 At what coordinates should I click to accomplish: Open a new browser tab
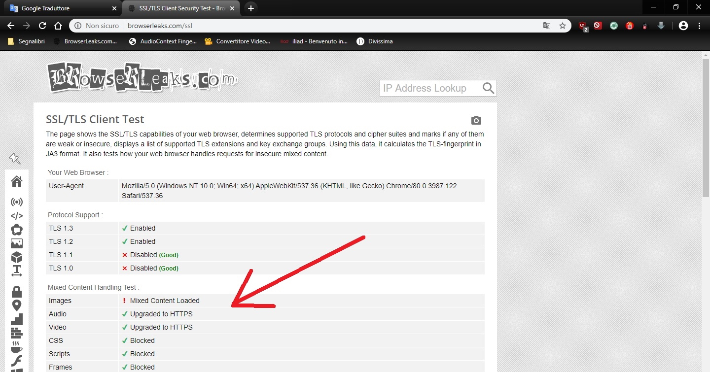[x=251, y=8]
